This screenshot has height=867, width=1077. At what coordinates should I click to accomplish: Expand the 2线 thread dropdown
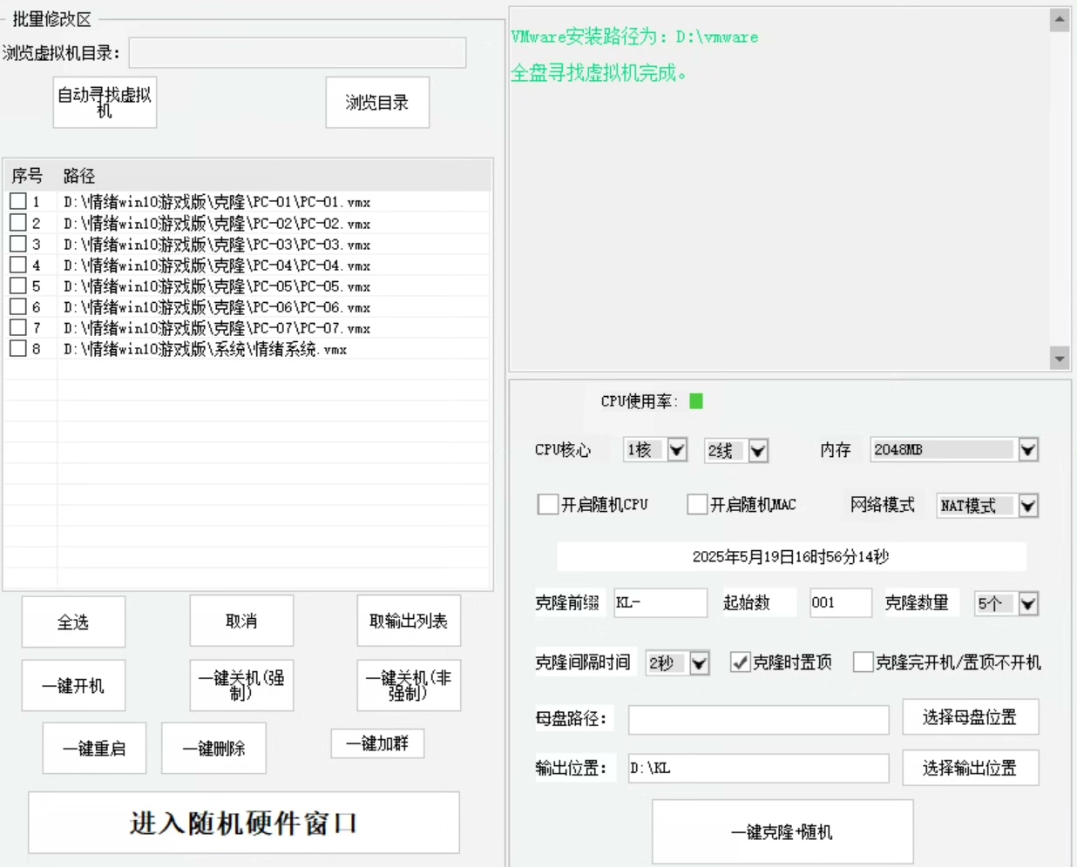[758, 450]
